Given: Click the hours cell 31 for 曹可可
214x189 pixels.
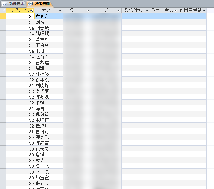Looking at the screenshot, I should pyautogui.click(x=20, y=131).
